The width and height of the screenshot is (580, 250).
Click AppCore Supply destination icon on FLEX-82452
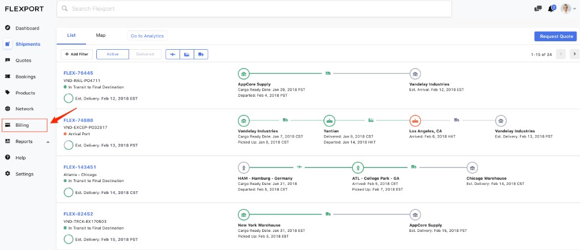click(415, 214)
